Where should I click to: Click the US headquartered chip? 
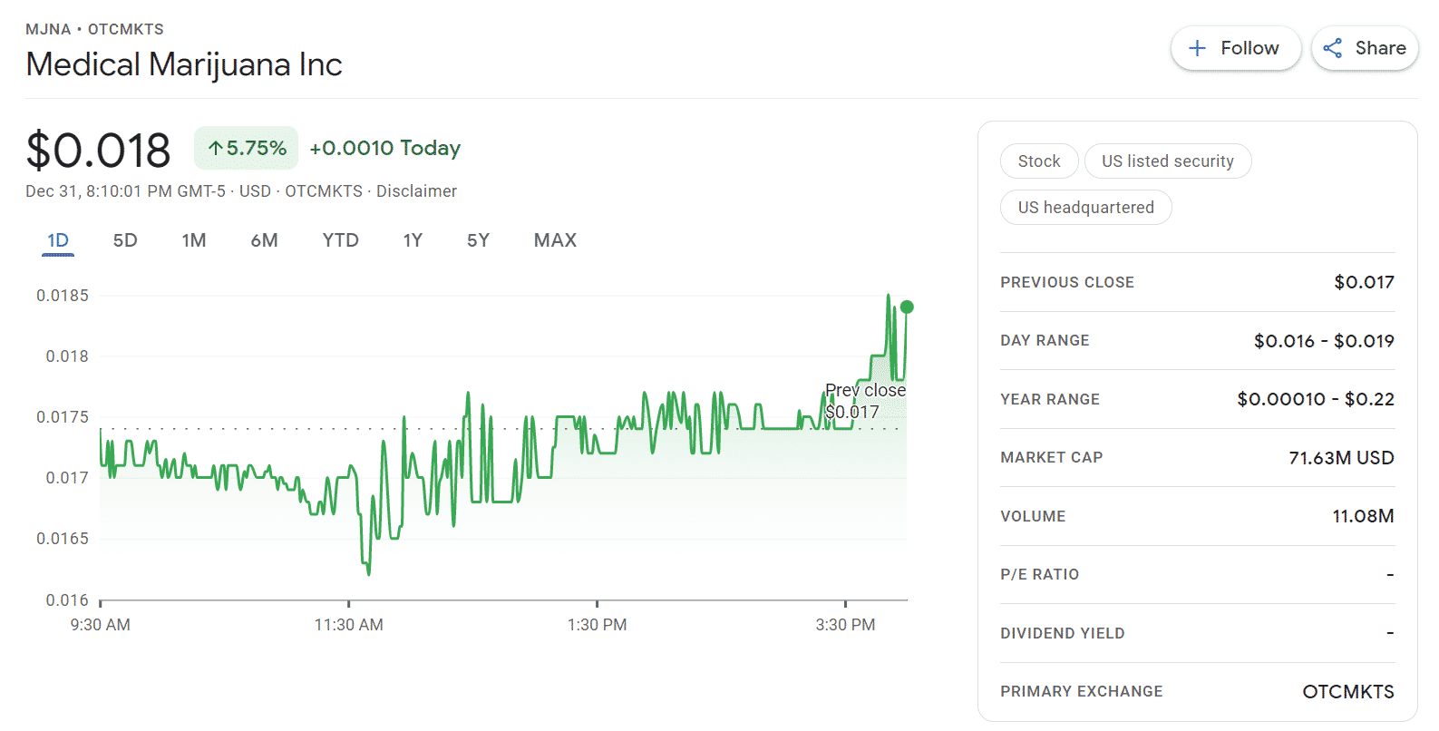pos(1085,208)
